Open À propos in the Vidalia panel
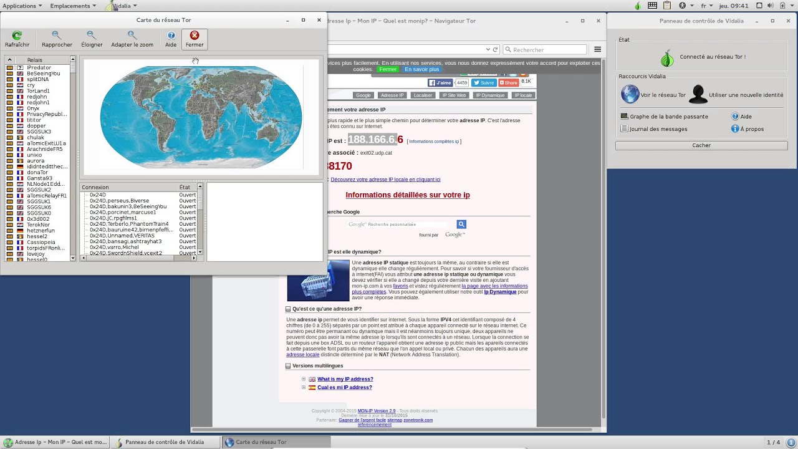798x449 pixels. 747,129
